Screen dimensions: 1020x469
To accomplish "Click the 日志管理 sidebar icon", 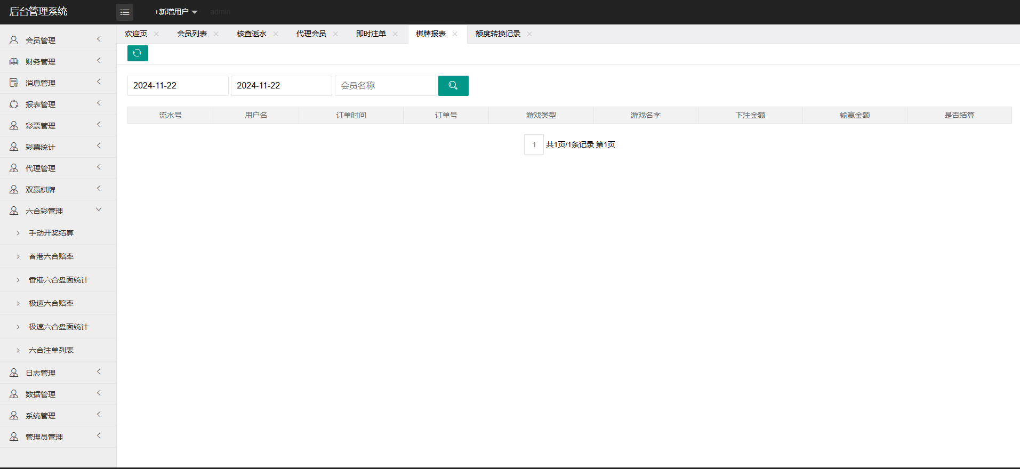I will pyautogui.click(x=14, y=373).
